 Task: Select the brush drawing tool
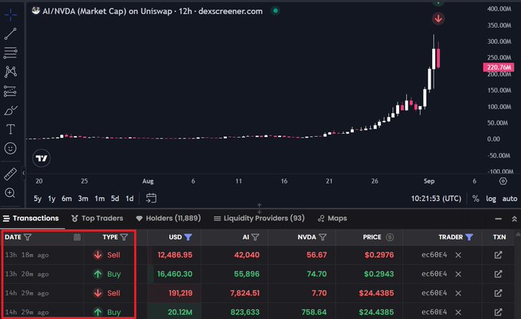(11, 110)
